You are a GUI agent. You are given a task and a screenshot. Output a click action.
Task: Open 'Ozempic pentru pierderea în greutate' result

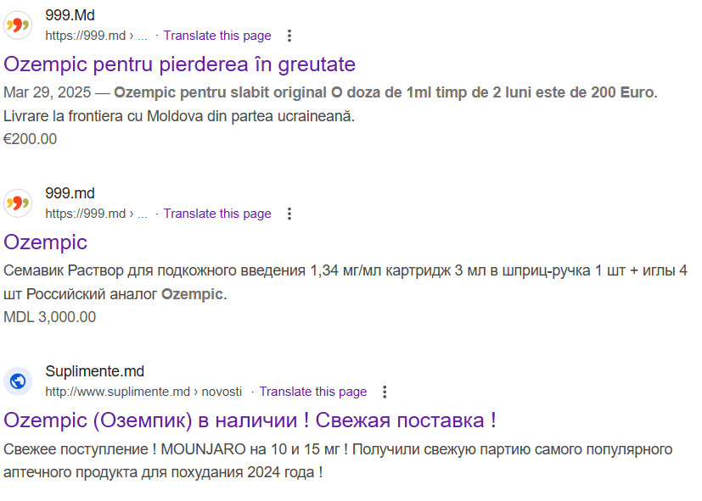(179, 64)
